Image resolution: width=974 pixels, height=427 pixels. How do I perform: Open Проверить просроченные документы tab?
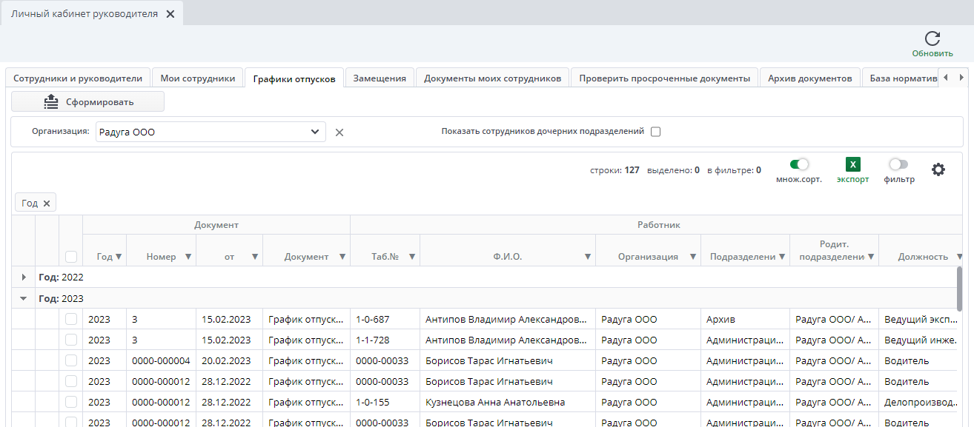[x=665, y=78]
